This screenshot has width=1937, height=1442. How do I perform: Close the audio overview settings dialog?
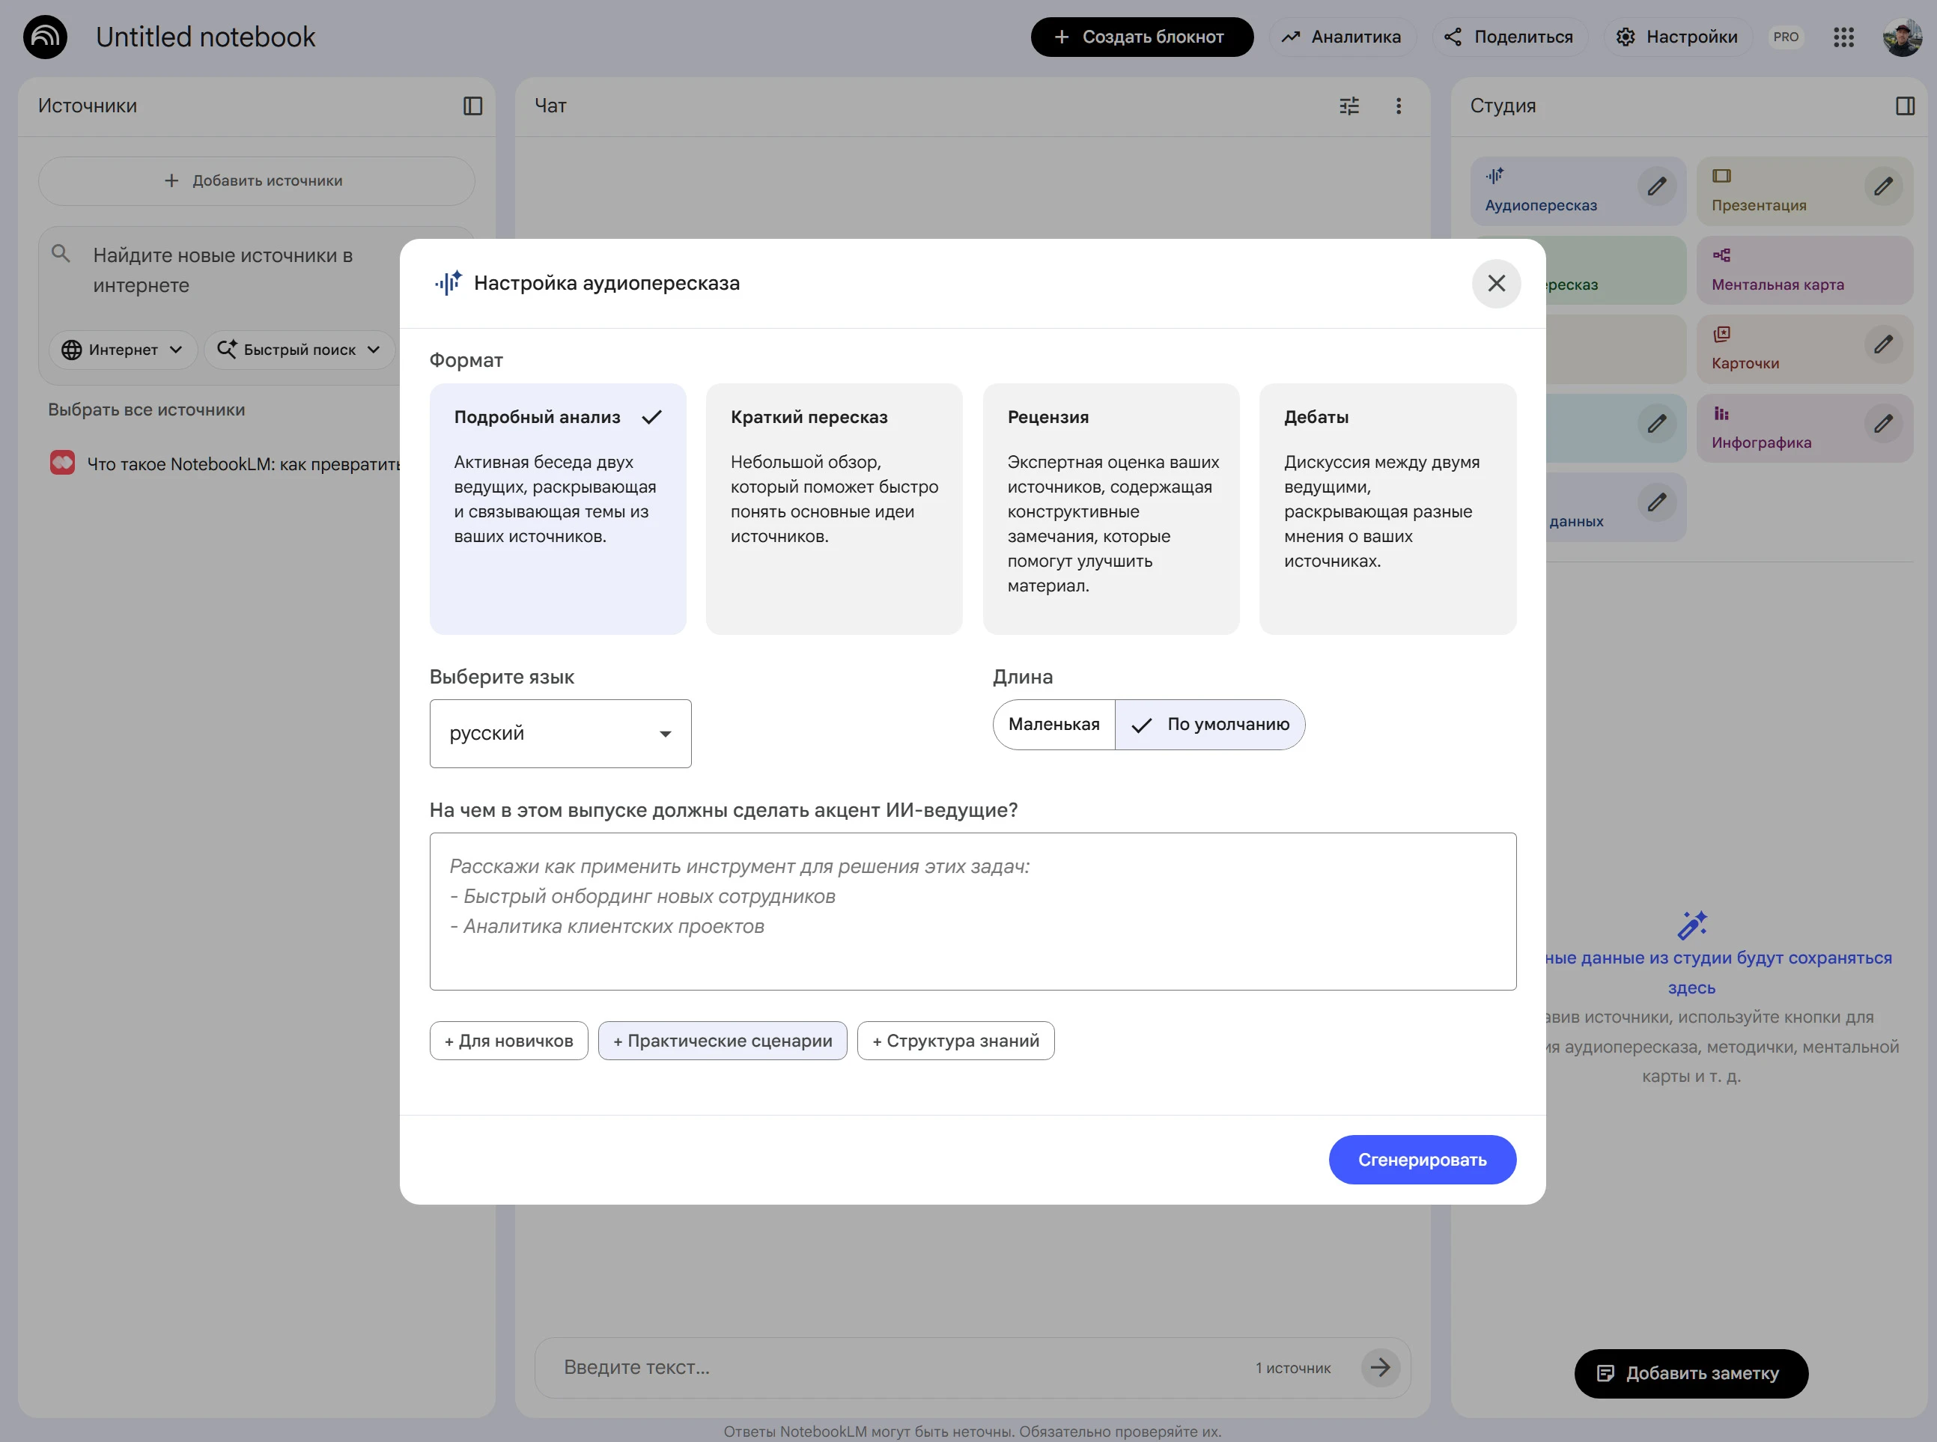pos(1495,284)
